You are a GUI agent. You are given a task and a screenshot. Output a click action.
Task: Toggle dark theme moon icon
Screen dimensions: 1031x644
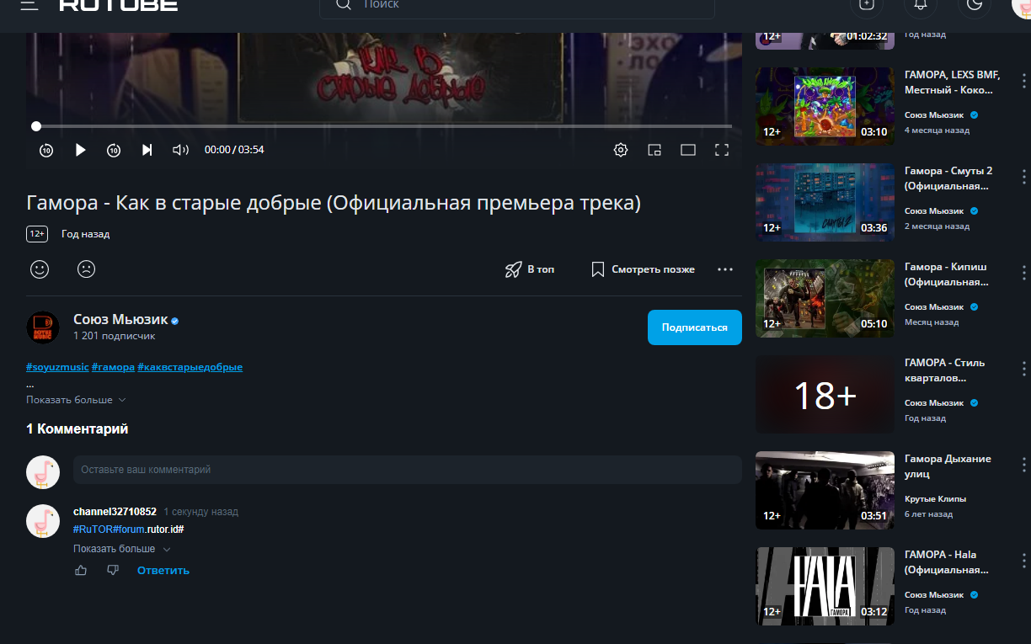pyautogui.click(x=975, y=5)
